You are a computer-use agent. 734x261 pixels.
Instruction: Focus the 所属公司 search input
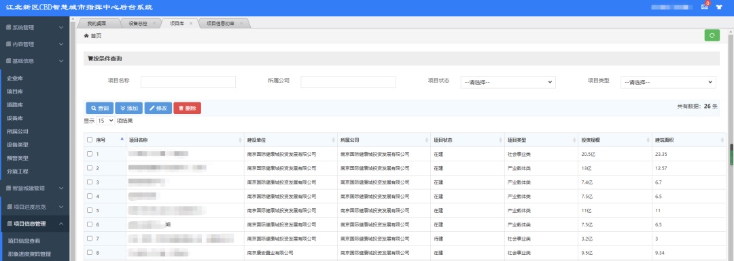click(348, 82)
